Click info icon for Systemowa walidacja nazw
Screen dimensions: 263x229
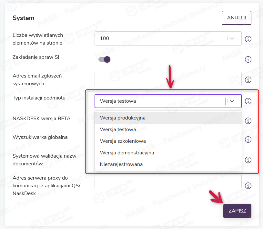[x=248, y=160]
